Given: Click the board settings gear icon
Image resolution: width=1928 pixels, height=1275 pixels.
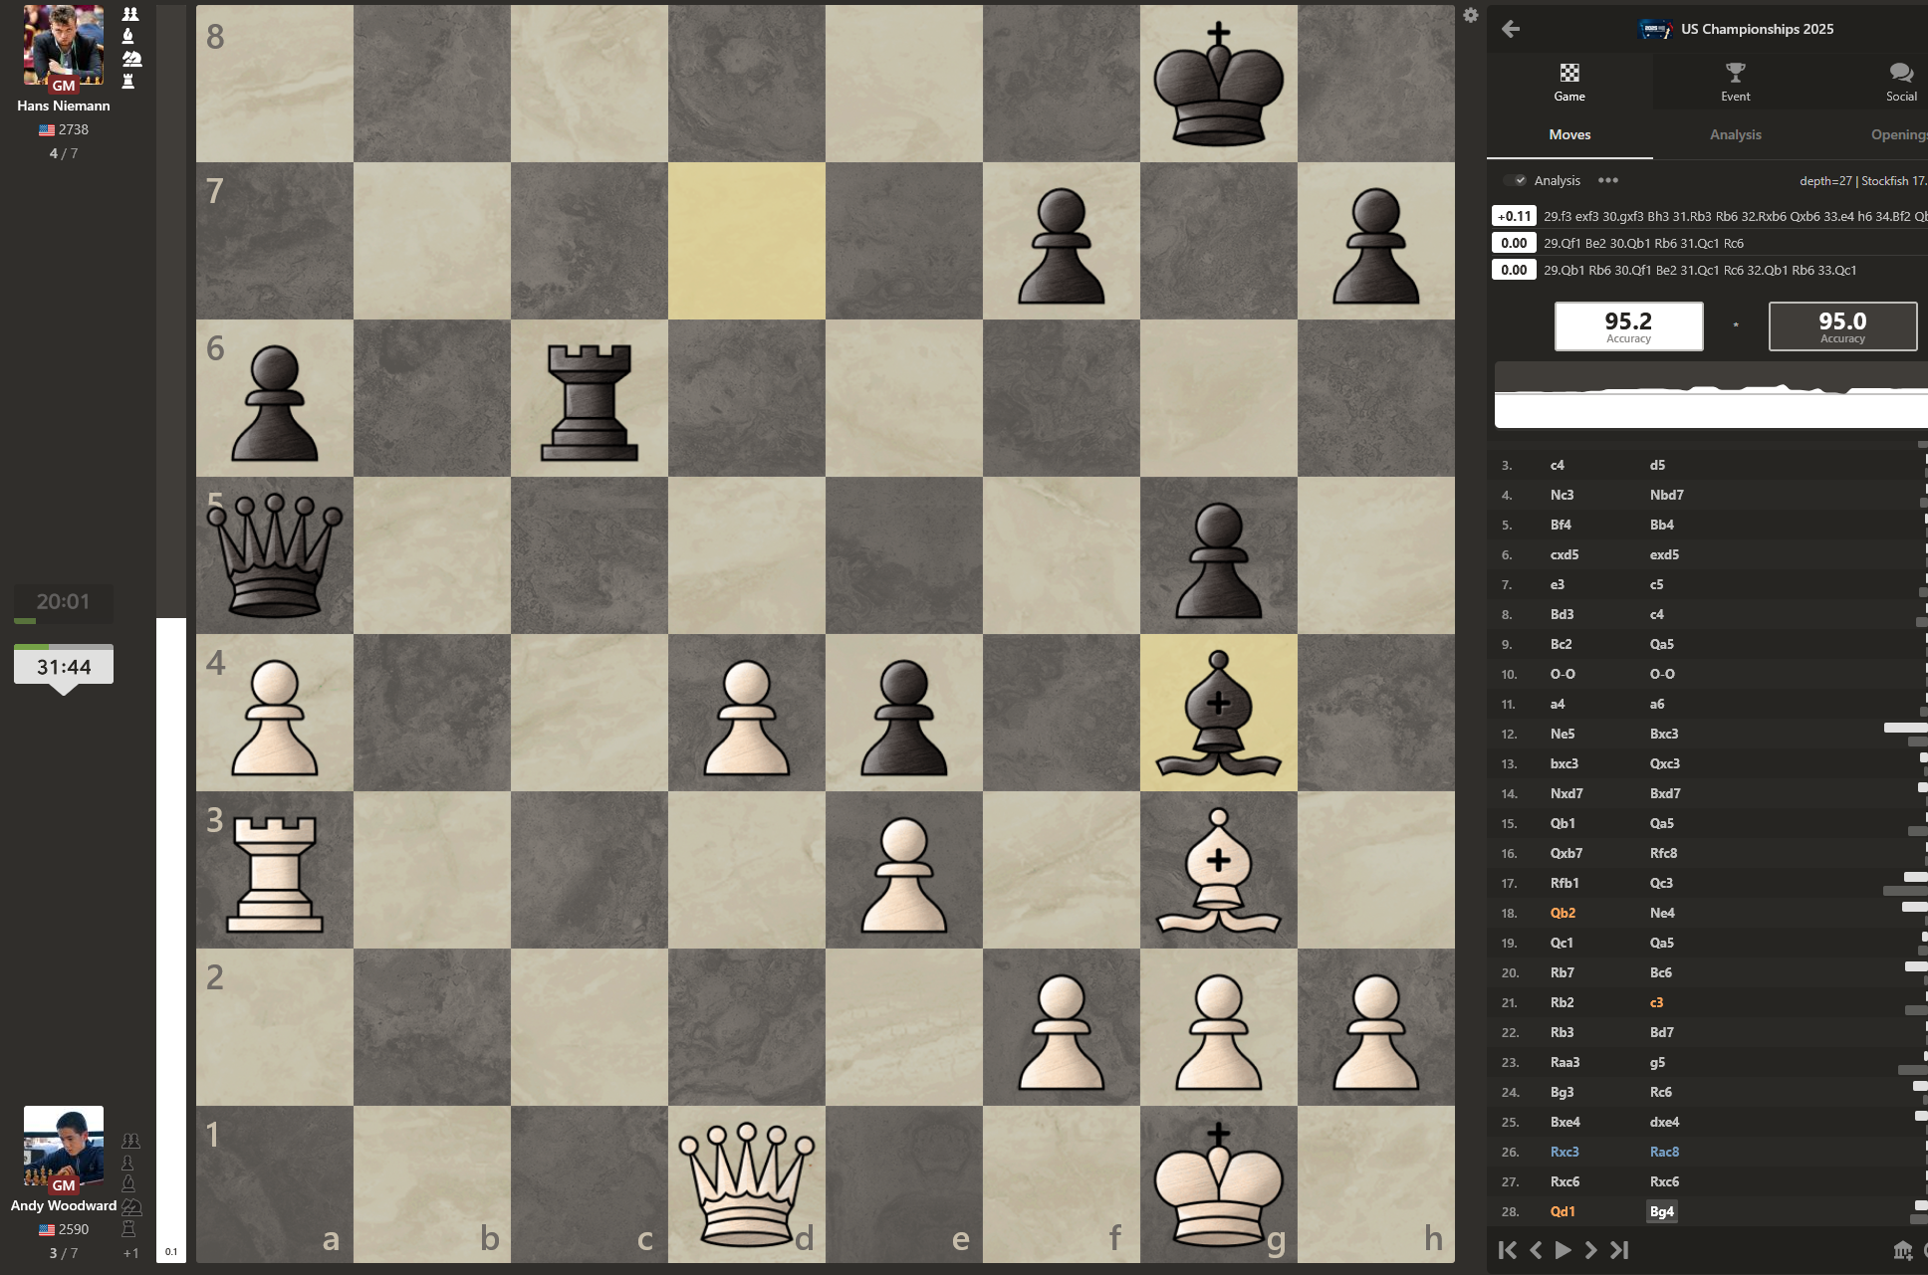Looking at the screenshot, I should (1470, 15).
